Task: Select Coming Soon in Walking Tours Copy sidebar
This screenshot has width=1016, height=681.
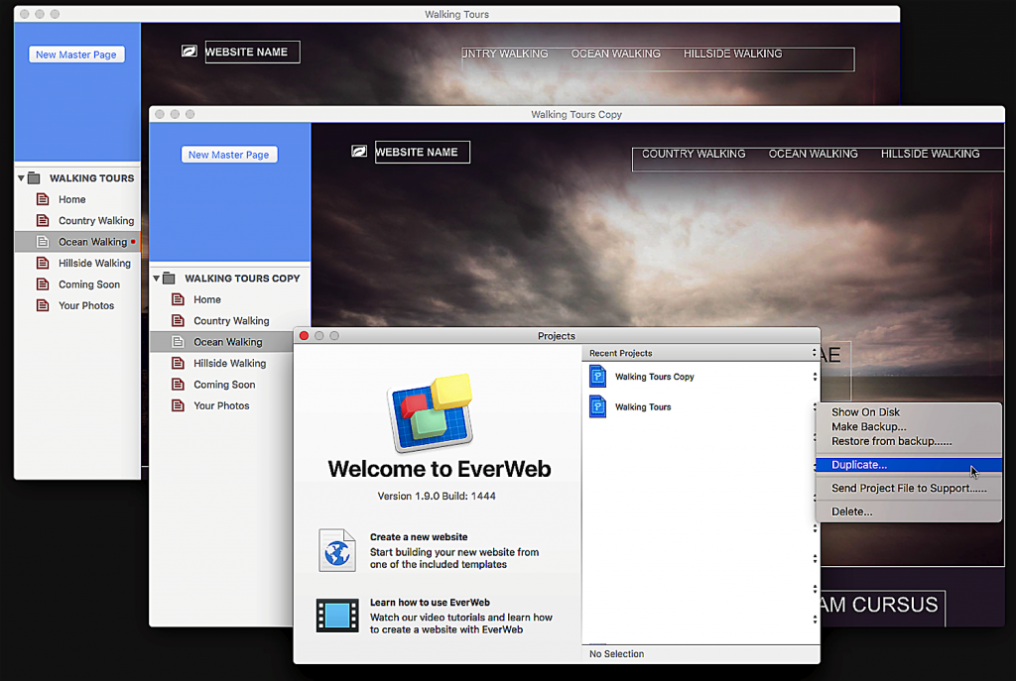Action: point(224,385)
